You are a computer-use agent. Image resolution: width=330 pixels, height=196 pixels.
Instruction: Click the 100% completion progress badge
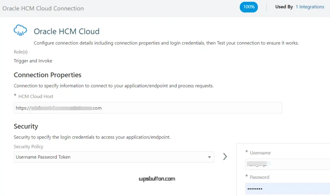[249, 7]
